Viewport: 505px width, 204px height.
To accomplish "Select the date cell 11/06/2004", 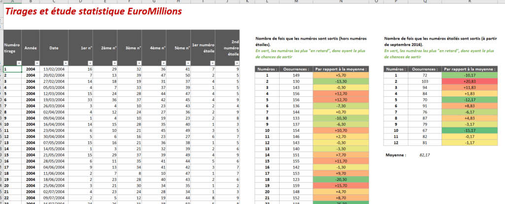I will pyautogui.click(x=54, y=173).
